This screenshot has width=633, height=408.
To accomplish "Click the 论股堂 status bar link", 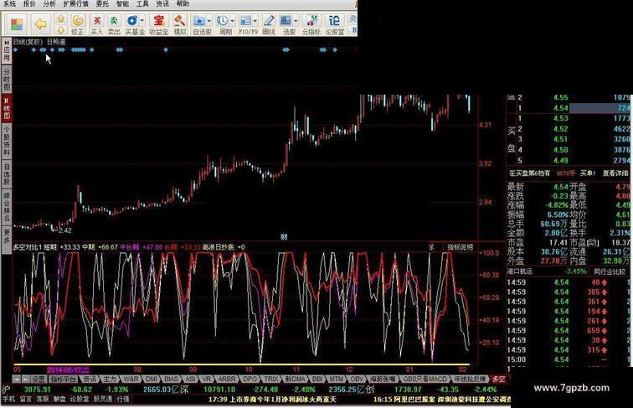I will click(x=79, y=399).
